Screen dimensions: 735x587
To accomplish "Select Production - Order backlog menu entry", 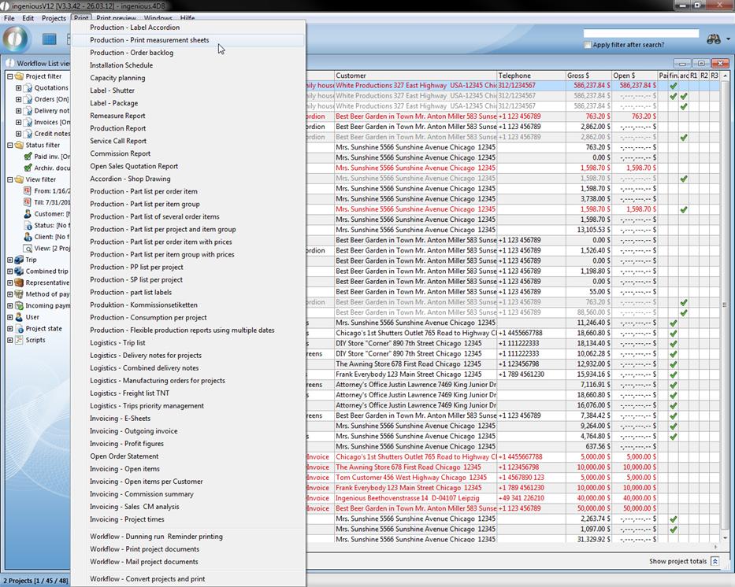I will (132, 53).
